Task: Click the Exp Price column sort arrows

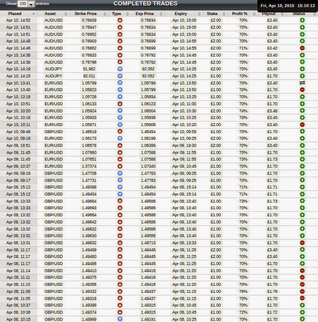Action: [x=161, y=14]
